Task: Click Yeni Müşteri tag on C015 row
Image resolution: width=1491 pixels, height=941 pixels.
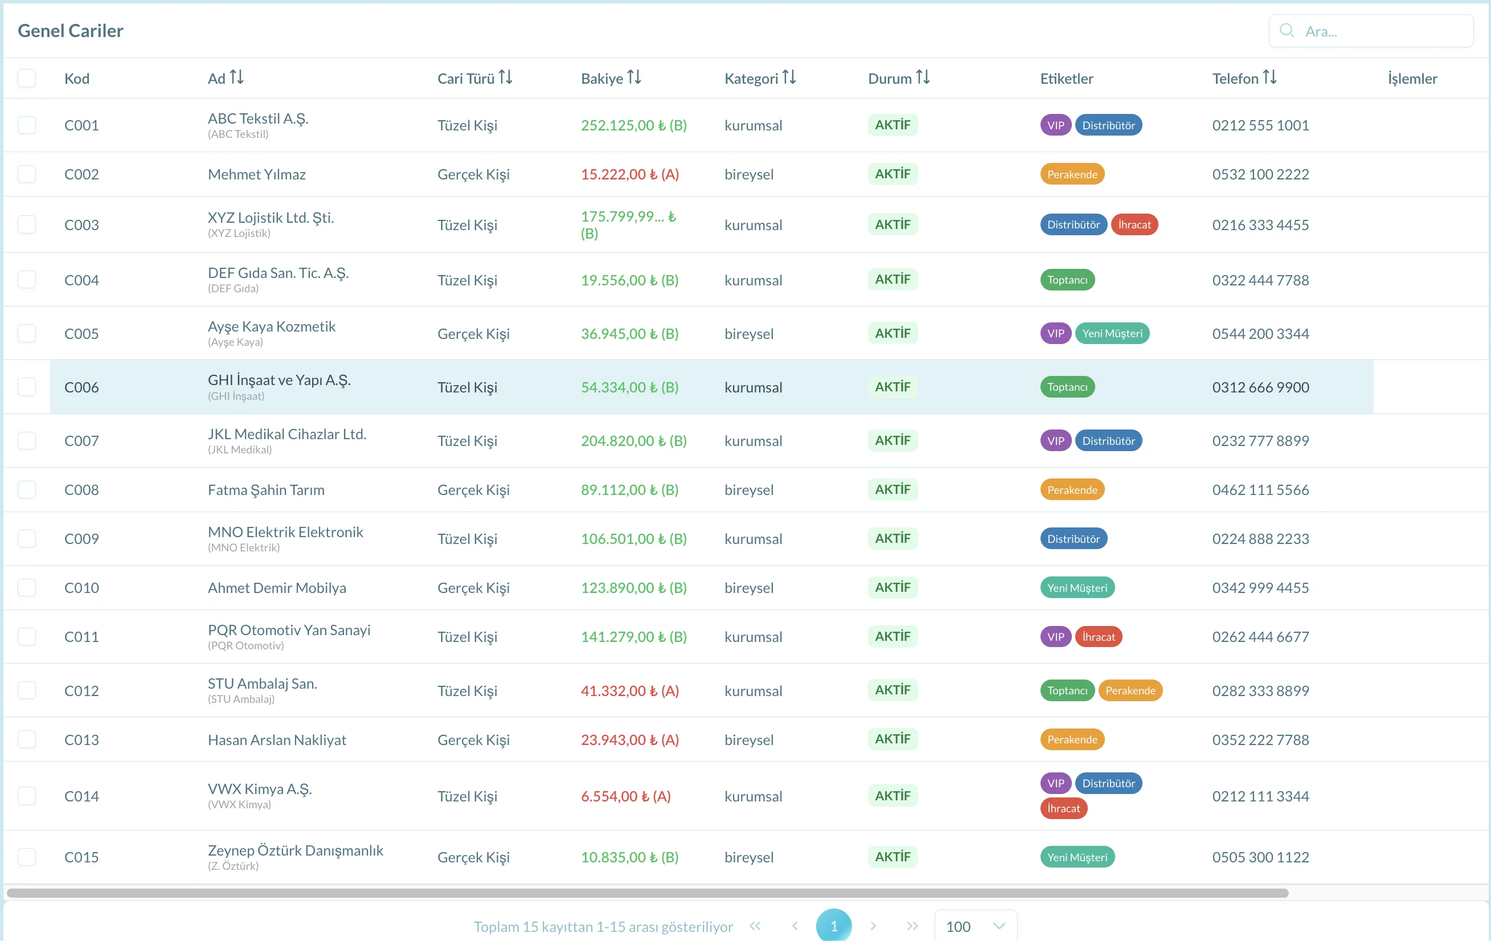Action: 1077,857
